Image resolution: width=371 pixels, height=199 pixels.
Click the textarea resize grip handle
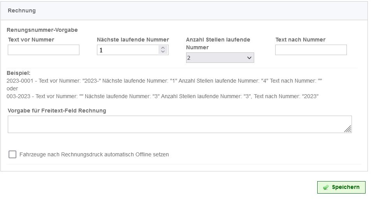point(348,129)
